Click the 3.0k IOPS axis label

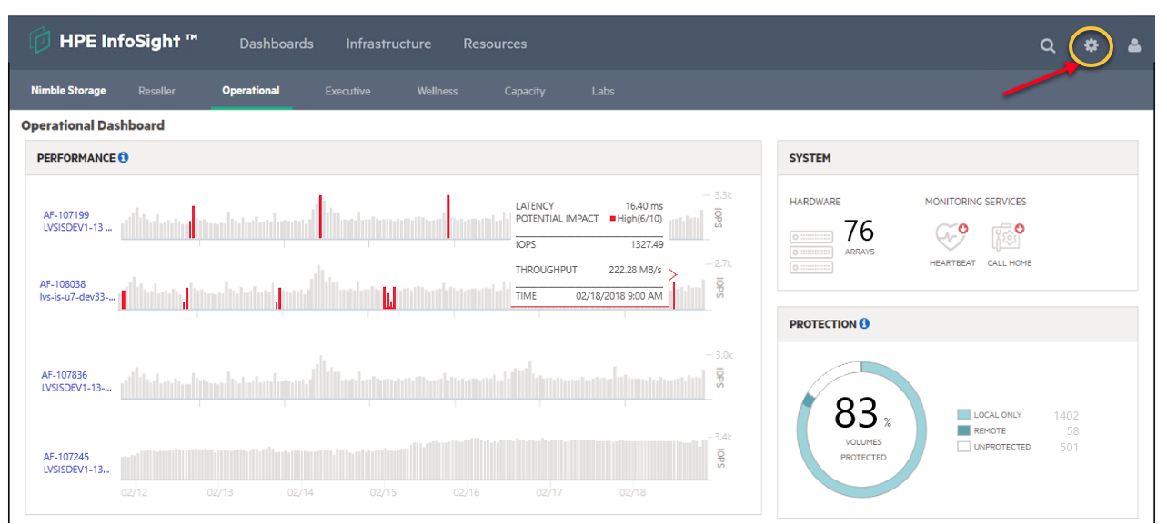click(x=724, y=355)
